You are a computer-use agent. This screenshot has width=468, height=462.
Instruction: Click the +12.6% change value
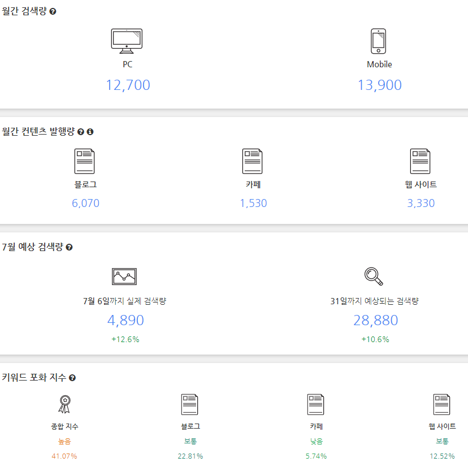(125, 339)
